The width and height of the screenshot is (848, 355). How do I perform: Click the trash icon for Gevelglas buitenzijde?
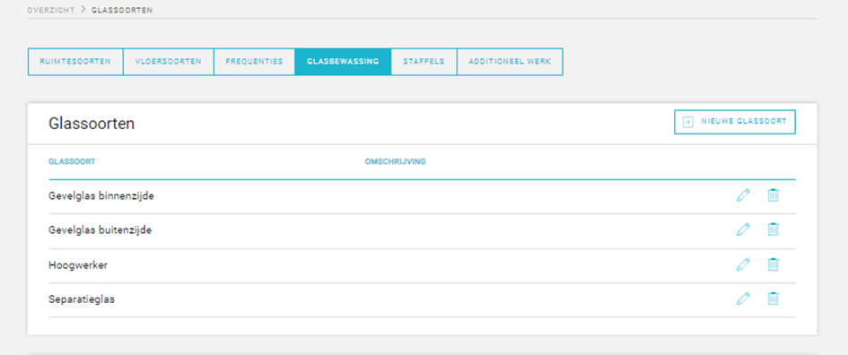774,229
